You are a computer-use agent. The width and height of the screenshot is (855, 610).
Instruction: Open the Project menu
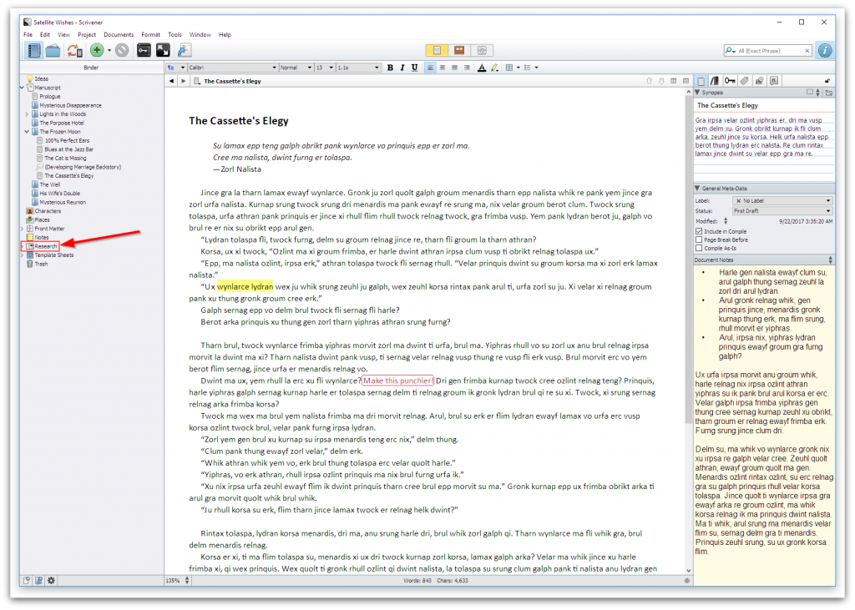[87, 34]
